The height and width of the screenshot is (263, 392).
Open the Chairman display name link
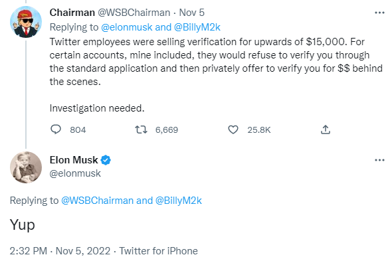[x=72, y=13]
